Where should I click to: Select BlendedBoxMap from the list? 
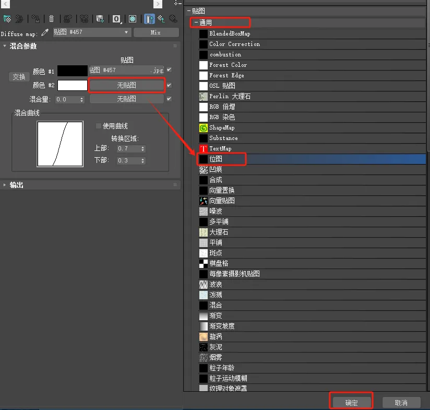point(313,34)
